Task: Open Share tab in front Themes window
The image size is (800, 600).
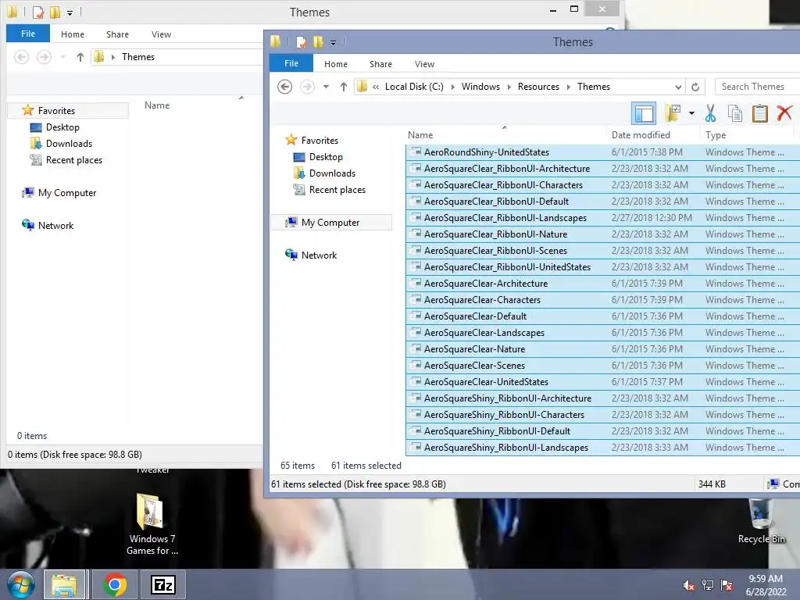Action: point(380,64)
